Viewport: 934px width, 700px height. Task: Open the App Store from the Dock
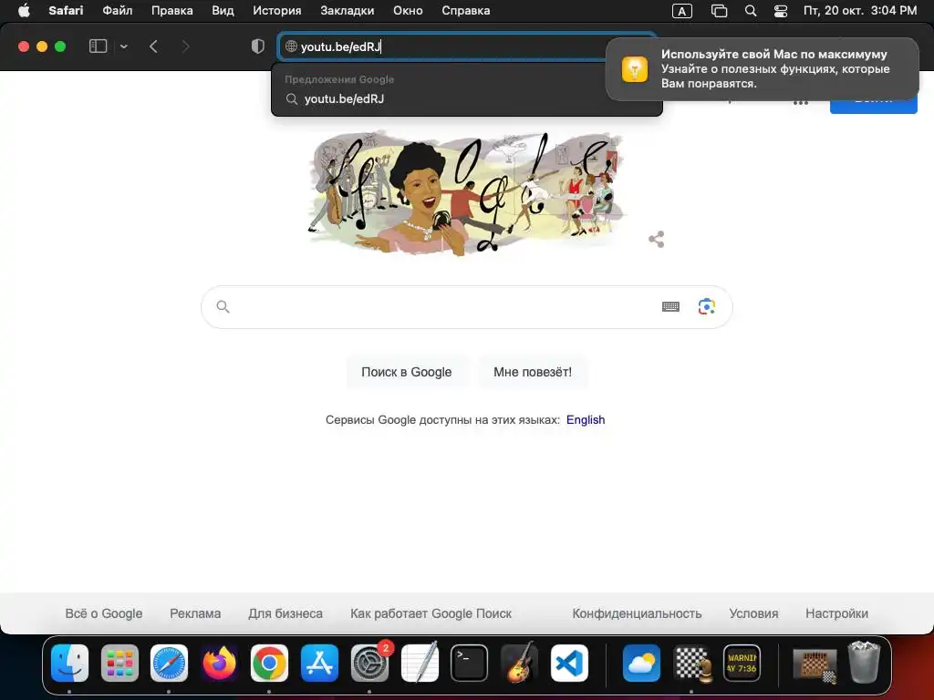[319, 664]
